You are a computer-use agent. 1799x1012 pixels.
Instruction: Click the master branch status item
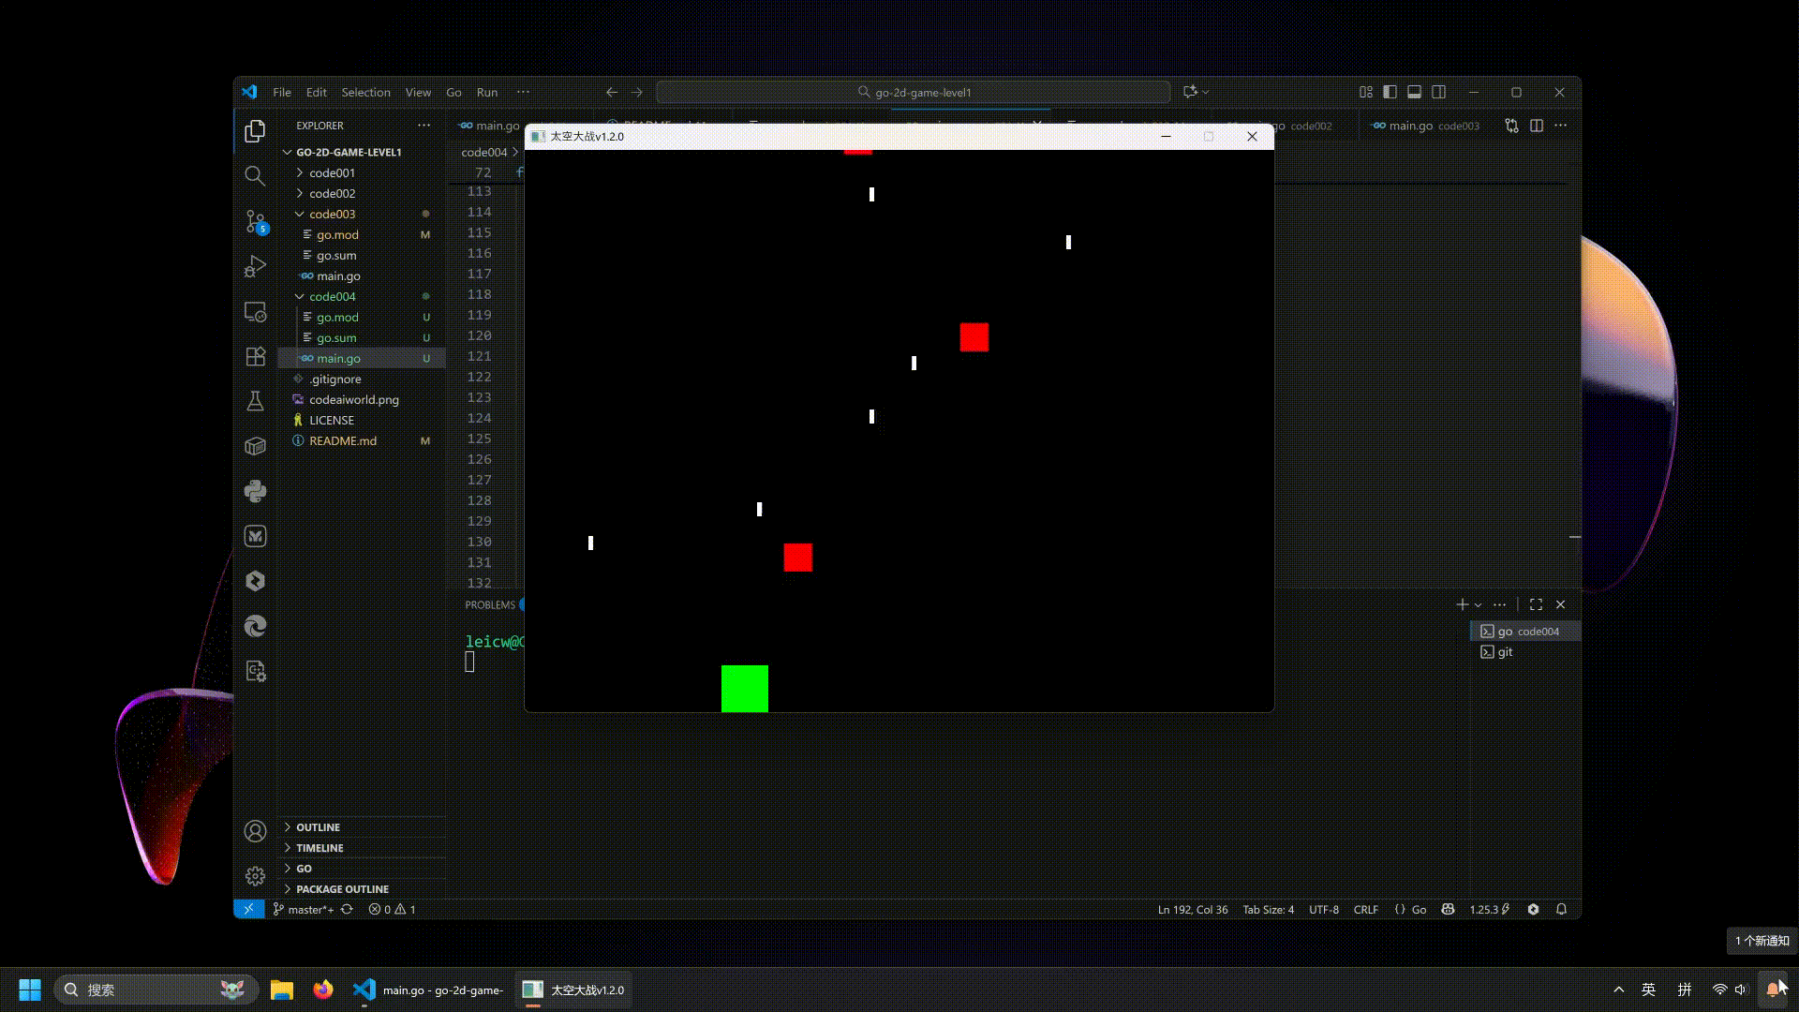[304, 909]
